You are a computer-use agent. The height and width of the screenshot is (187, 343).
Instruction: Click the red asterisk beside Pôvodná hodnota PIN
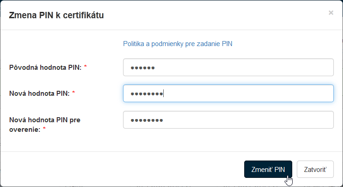[x=86, y=68]
